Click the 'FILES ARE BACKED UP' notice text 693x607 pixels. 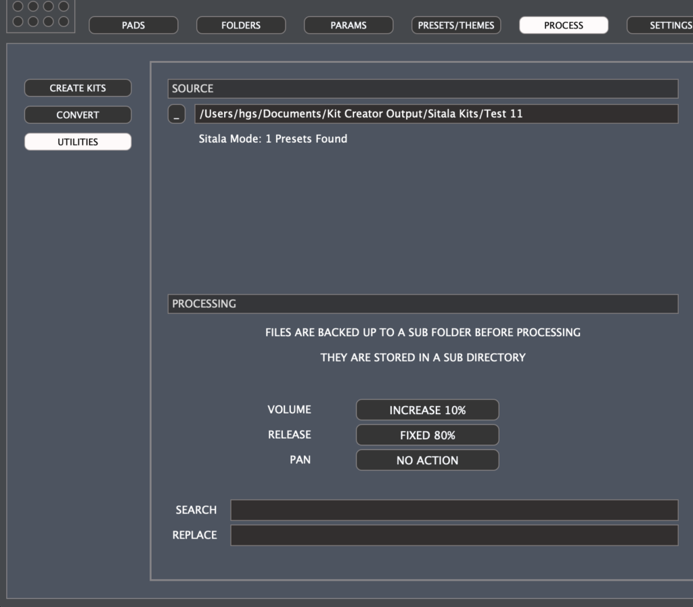(x=423, y=332)
